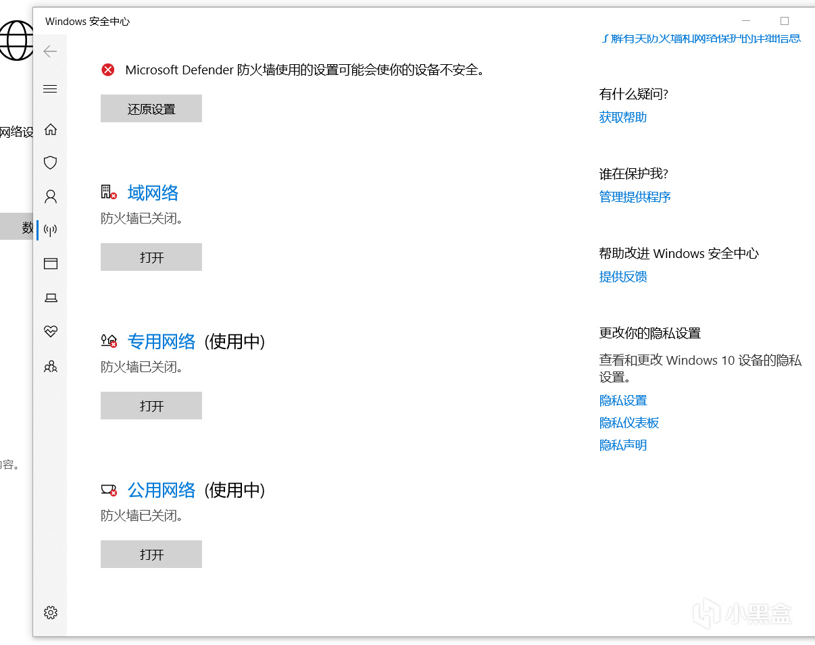
Task: Click the 提供反馈 link
Action: point(623,277)
